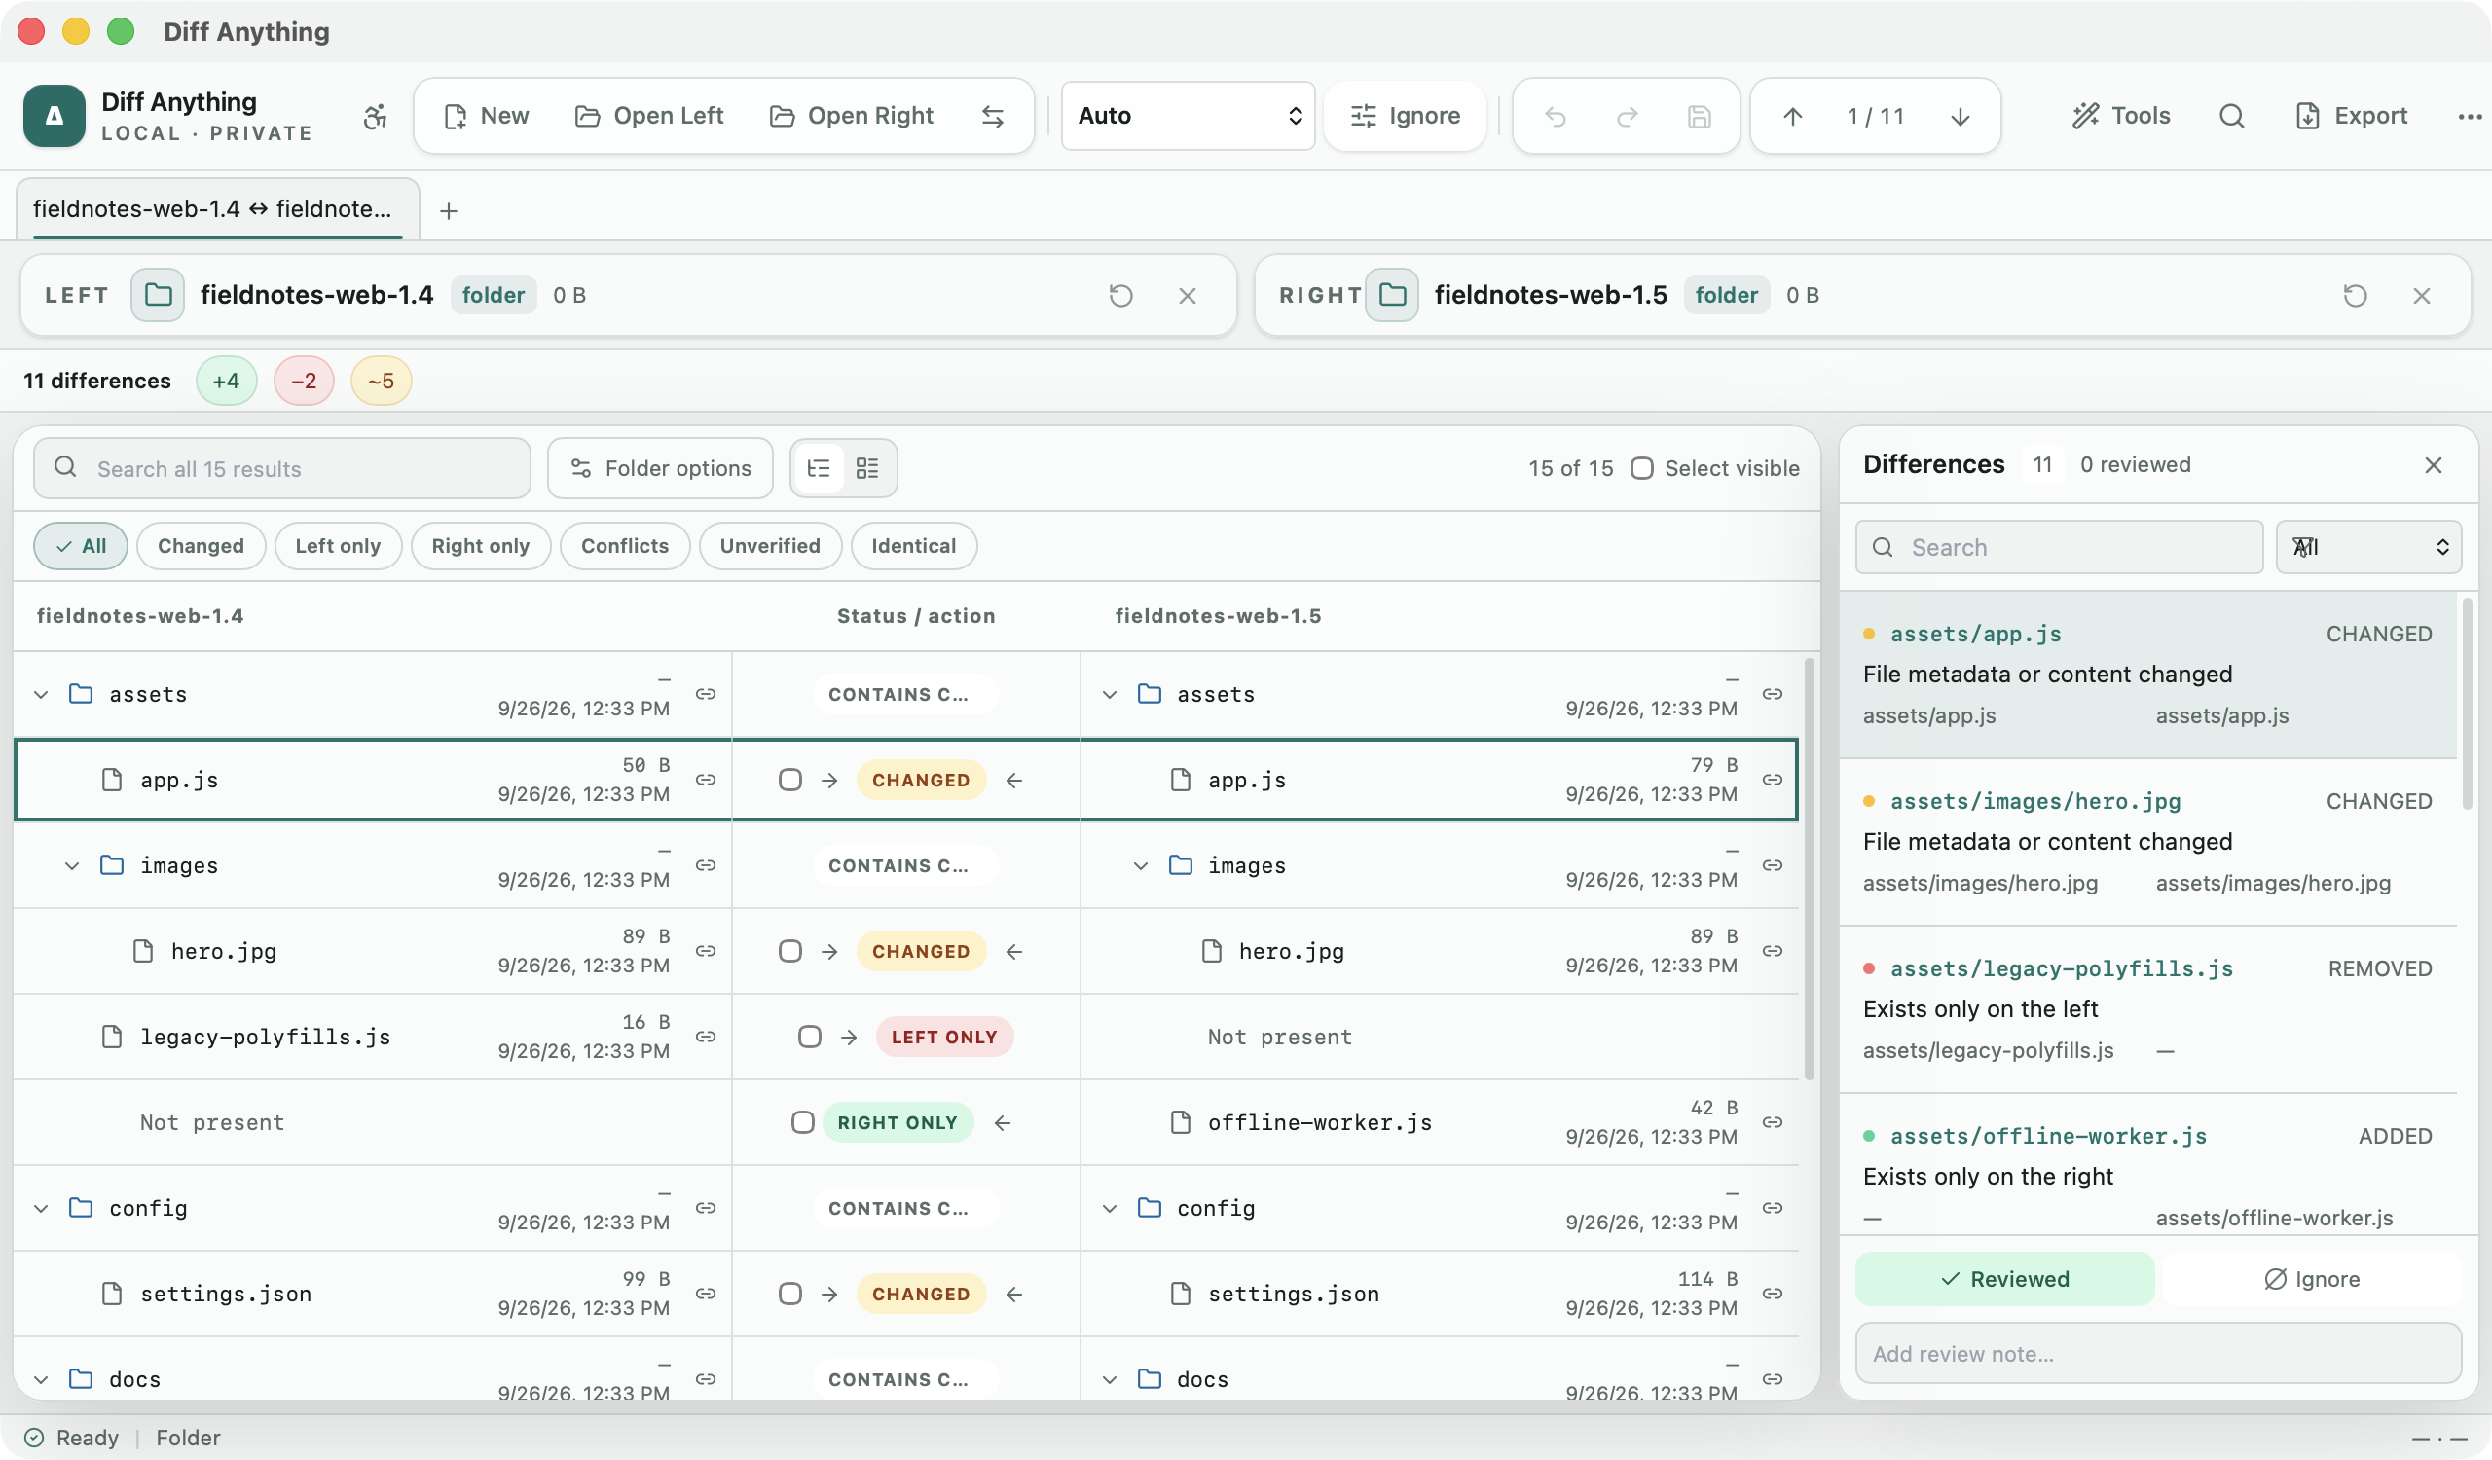Tick the app.js row checkbox

point(790,780)
